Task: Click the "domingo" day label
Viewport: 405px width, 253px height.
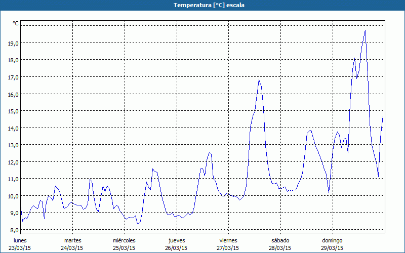Action: coord(332,240)
